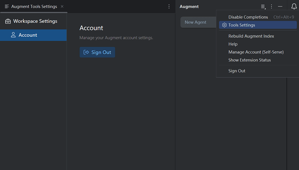Image resolution: width=299 pixels, height=170 pixels.
Task: Open notifications bell icon
Action: click(294, 6)
